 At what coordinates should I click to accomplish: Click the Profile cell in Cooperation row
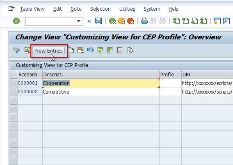click(x=170, y=83)
